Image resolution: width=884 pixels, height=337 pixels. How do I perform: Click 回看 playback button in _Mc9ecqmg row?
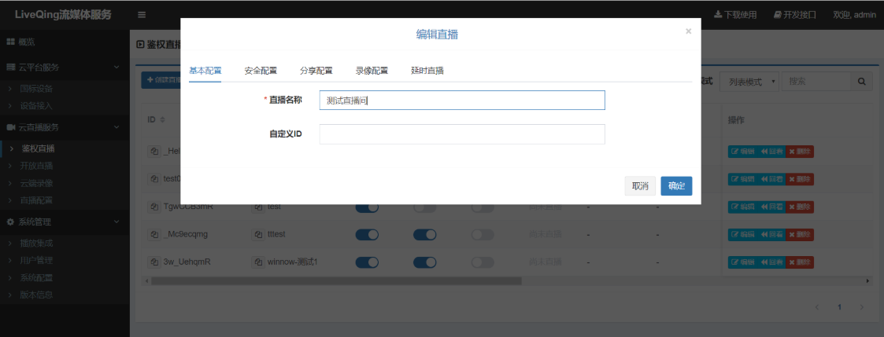click(x=771, y=235)
